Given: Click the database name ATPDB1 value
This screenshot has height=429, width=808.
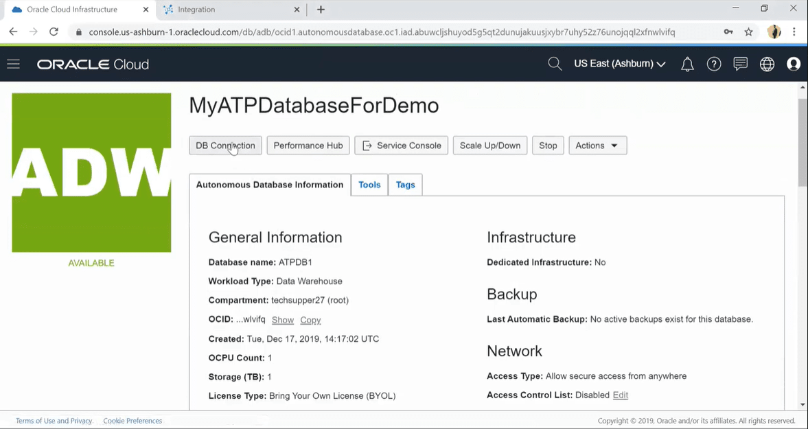Looking at the screenshot, I should point(295,262).
